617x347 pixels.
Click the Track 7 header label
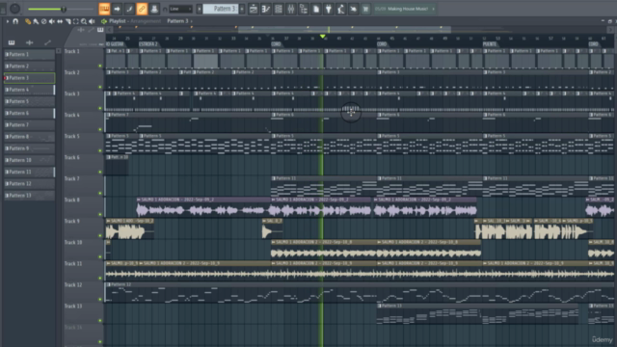[72, 178]
